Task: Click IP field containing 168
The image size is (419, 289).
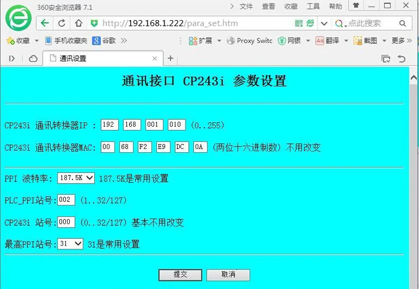Action: click(x=132, y=124)
